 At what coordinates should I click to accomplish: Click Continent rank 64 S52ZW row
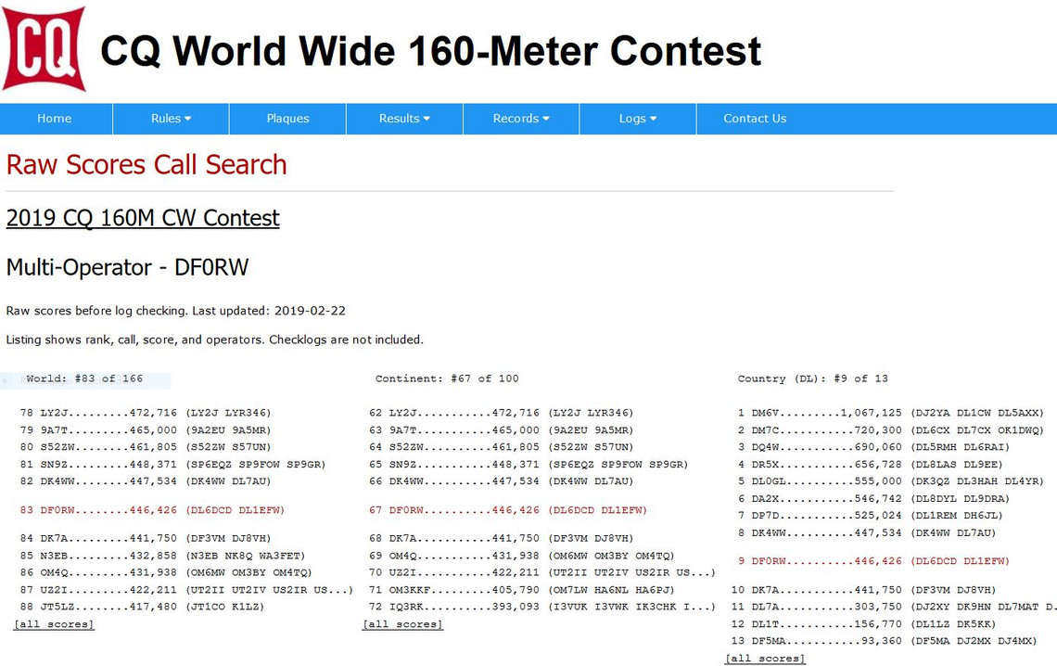click(502, 447)
